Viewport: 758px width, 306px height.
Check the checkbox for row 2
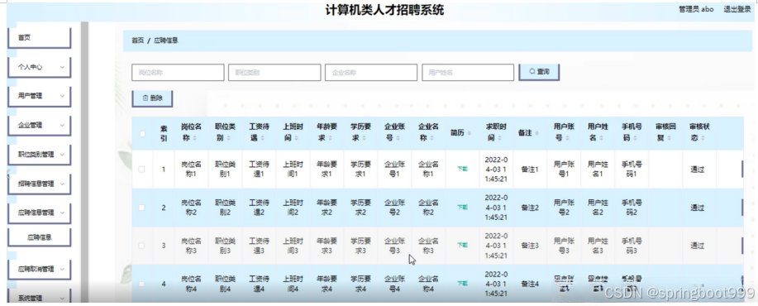141,208
